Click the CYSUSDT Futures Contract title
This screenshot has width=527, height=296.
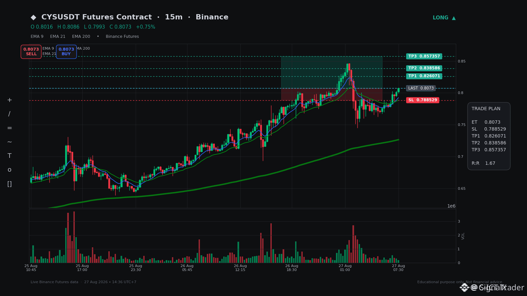click(x=97, y=17)
